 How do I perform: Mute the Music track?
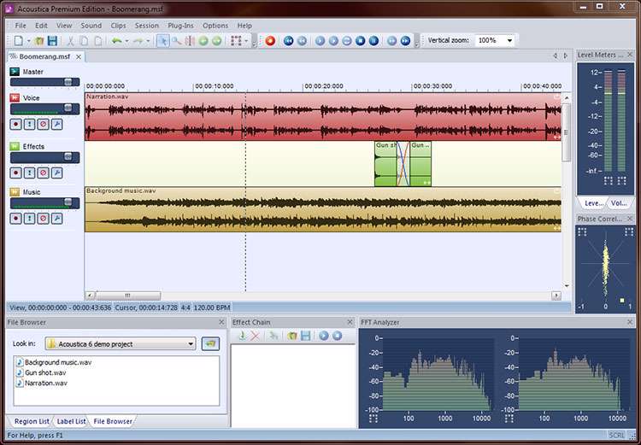coord(43,219)
